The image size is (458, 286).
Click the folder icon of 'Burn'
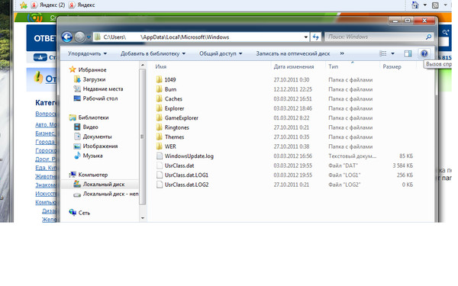click(x=160, y=89)
